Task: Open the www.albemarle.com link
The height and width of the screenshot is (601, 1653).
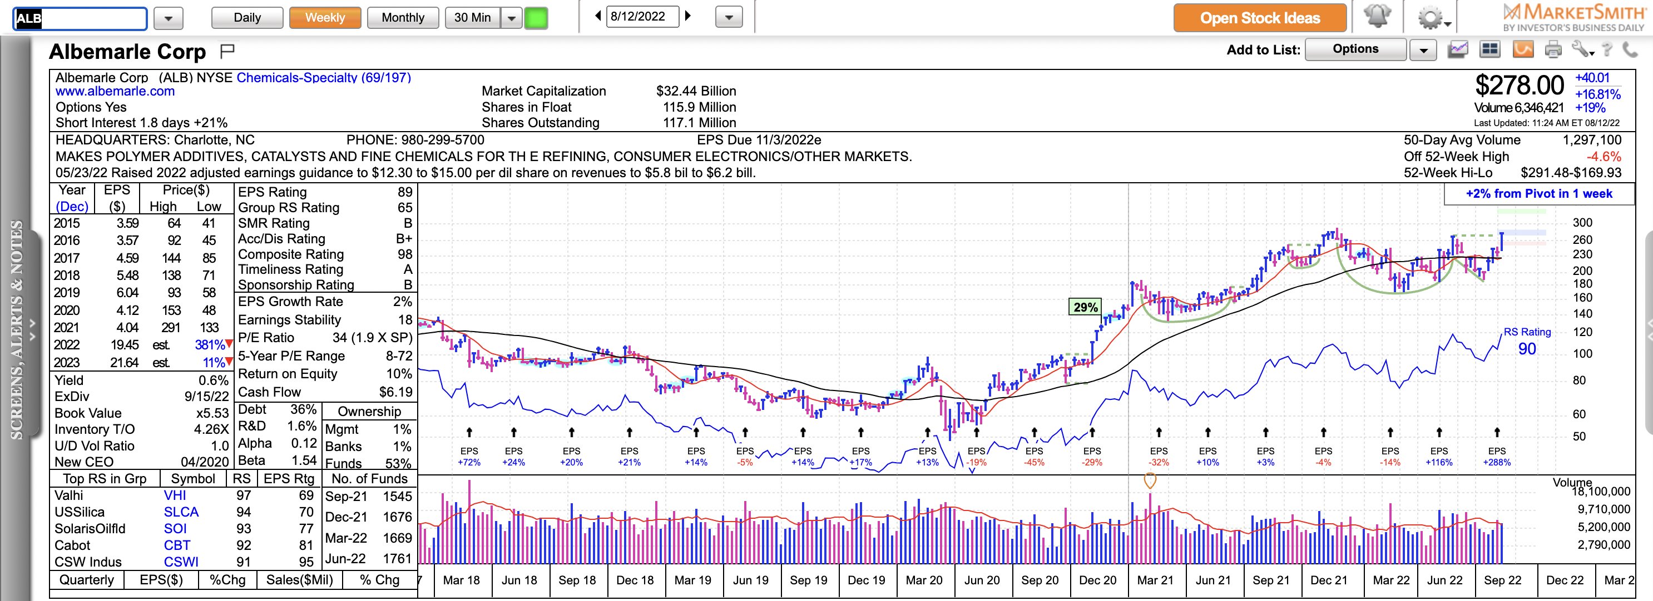Action: (115, 92)
